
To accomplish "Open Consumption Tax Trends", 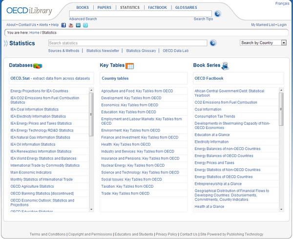I will point(215,116).
